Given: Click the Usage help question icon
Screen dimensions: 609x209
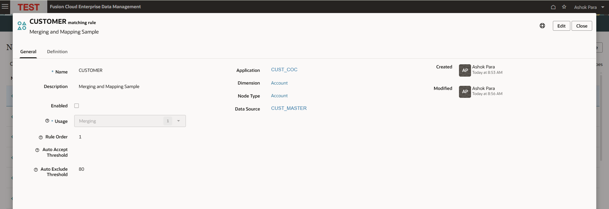Looking at the screenshot, I should (x=47, y=121).
